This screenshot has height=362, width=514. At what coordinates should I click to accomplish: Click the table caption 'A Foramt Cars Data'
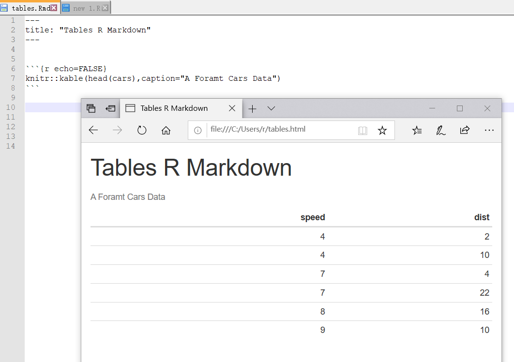pyautogui.click(x=128, y=197)
